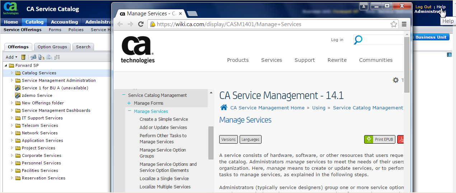Click the Forward SP folder icon
Screen dimensions: 456x193
(11, 65)
